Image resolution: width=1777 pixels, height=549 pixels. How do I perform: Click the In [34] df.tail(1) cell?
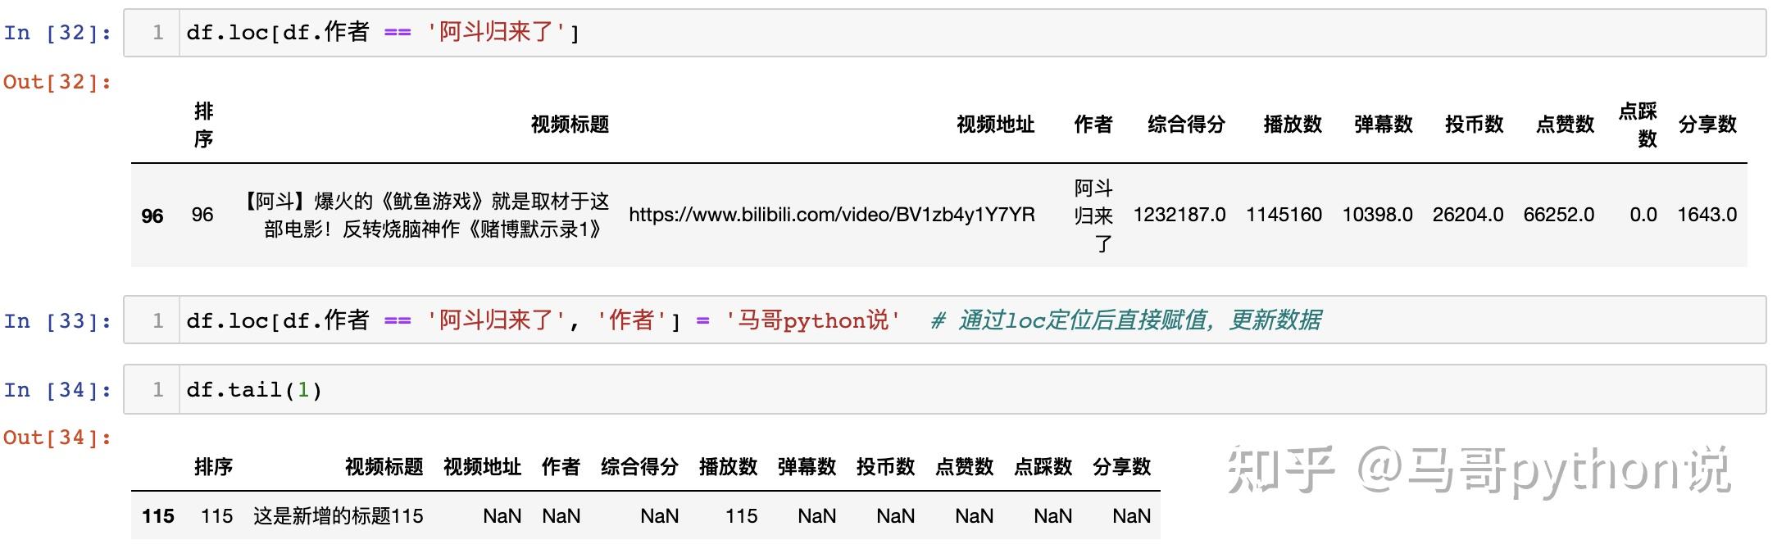coord(967,390)
